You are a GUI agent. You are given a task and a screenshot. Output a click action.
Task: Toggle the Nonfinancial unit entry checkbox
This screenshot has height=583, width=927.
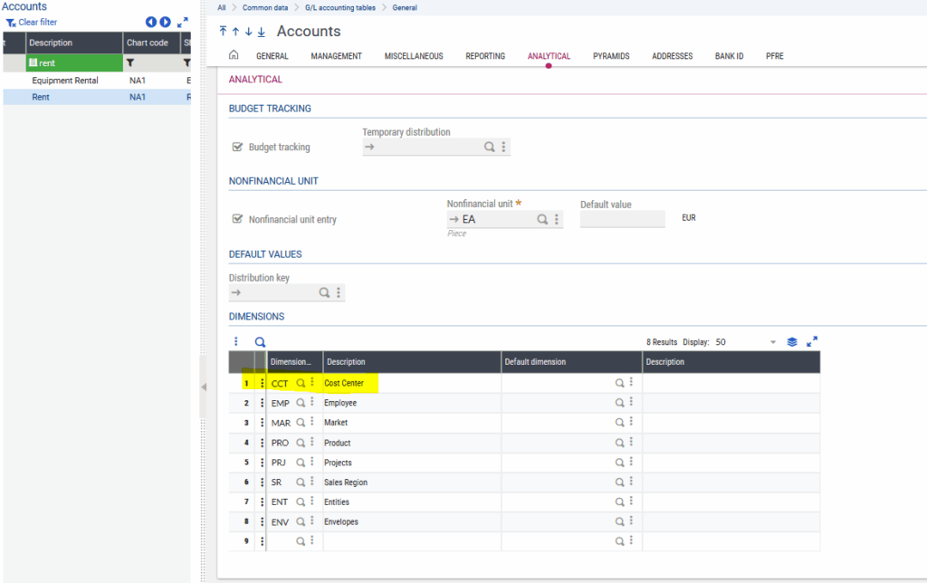tap(237, 218)
